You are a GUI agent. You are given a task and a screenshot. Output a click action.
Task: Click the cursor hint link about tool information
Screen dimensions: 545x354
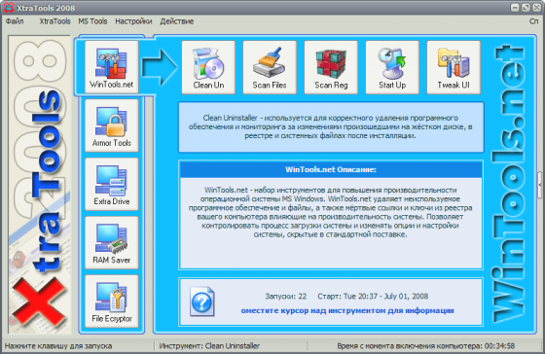[x=347, y=310]
